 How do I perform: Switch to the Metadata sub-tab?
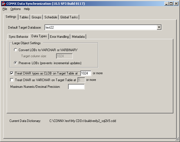pyautogui.click(x=78, y=37)
